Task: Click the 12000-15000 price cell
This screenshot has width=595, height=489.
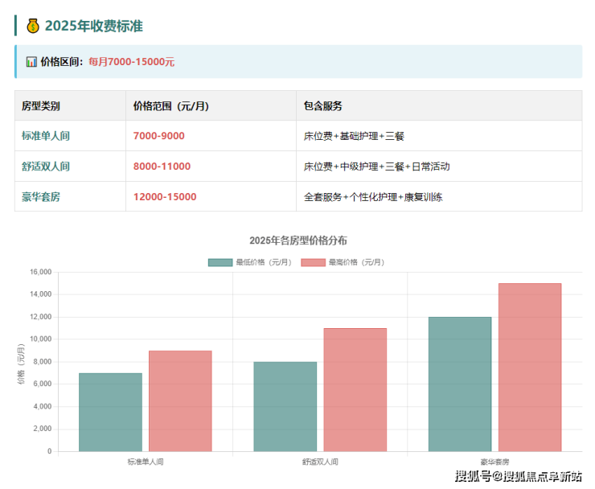Action: 165,196
